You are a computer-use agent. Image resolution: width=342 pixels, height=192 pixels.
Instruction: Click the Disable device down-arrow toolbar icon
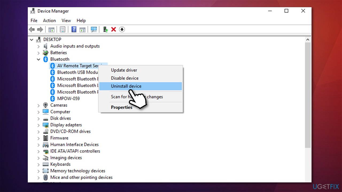[x=122, y=29]
